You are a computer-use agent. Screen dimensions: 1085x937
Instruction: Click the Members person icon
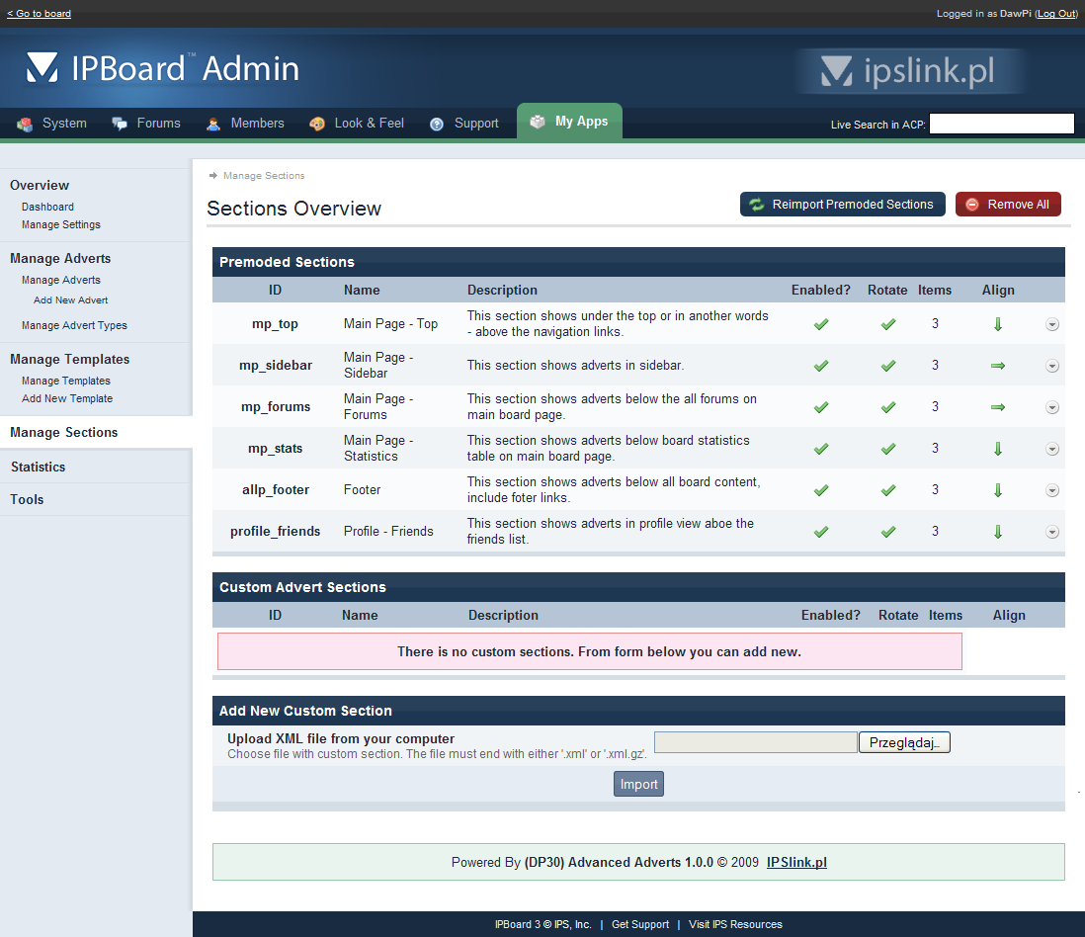[x=213, y=124]
